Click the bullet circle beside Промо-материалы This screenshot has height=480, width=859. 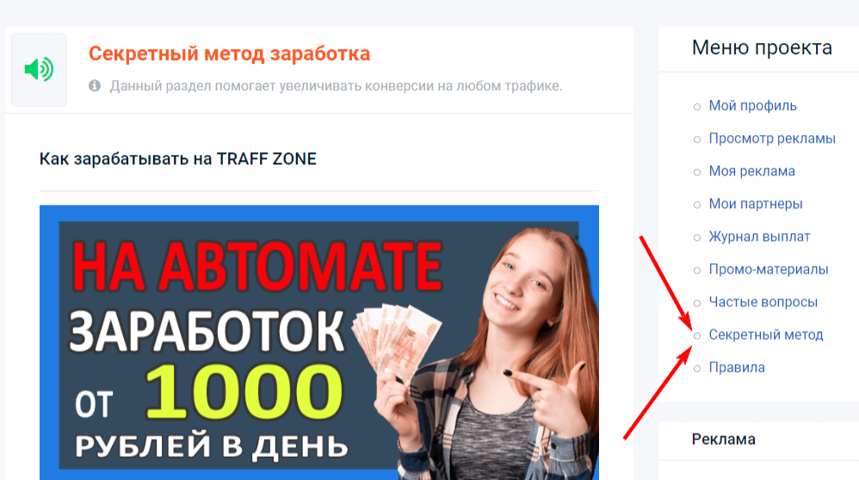coord(697,270)
